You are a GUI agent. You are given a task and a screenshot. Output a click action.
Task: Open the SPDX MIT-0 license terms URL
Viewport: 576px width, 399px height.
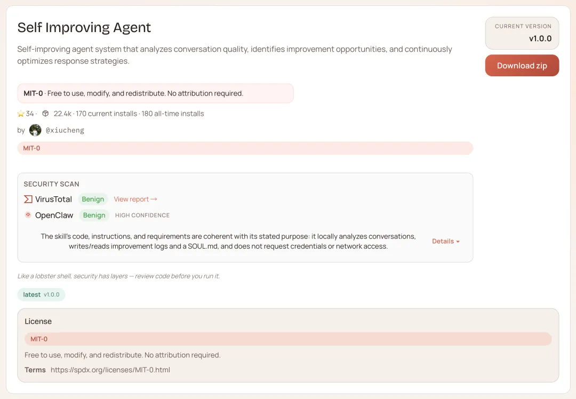pos(110,370)
